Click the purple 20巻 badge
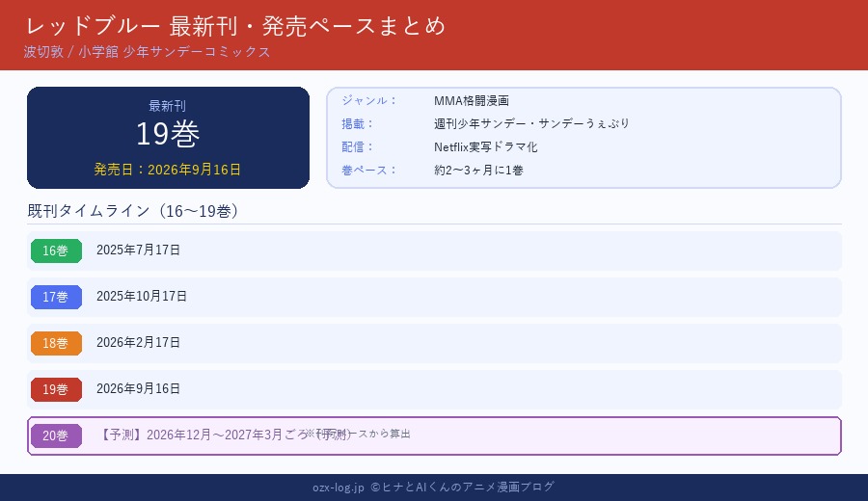The image size is (868, 501). point(56,435)
